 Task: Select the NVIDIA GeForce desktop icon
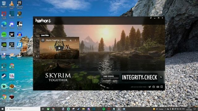pyautogui.click(x=4, y=46)
